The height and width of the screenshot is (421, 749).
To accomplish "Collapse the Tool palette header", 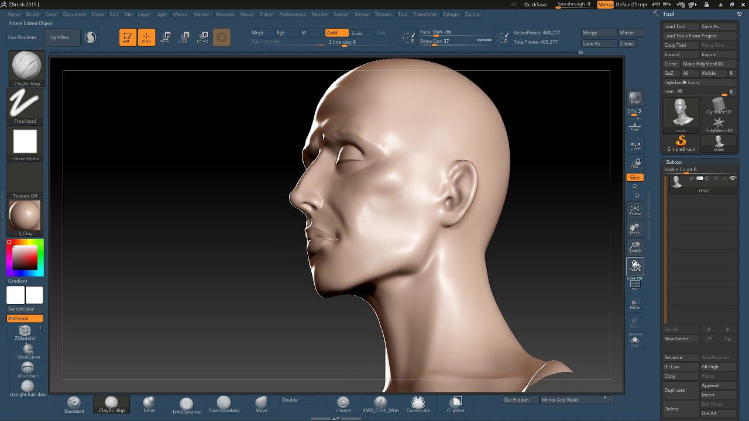I will (668, 14).
